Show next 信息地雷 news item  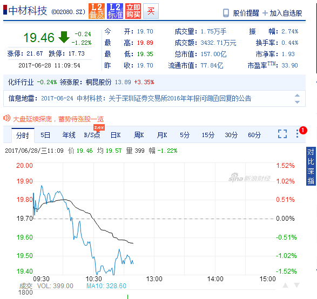[x=297, y=102]
